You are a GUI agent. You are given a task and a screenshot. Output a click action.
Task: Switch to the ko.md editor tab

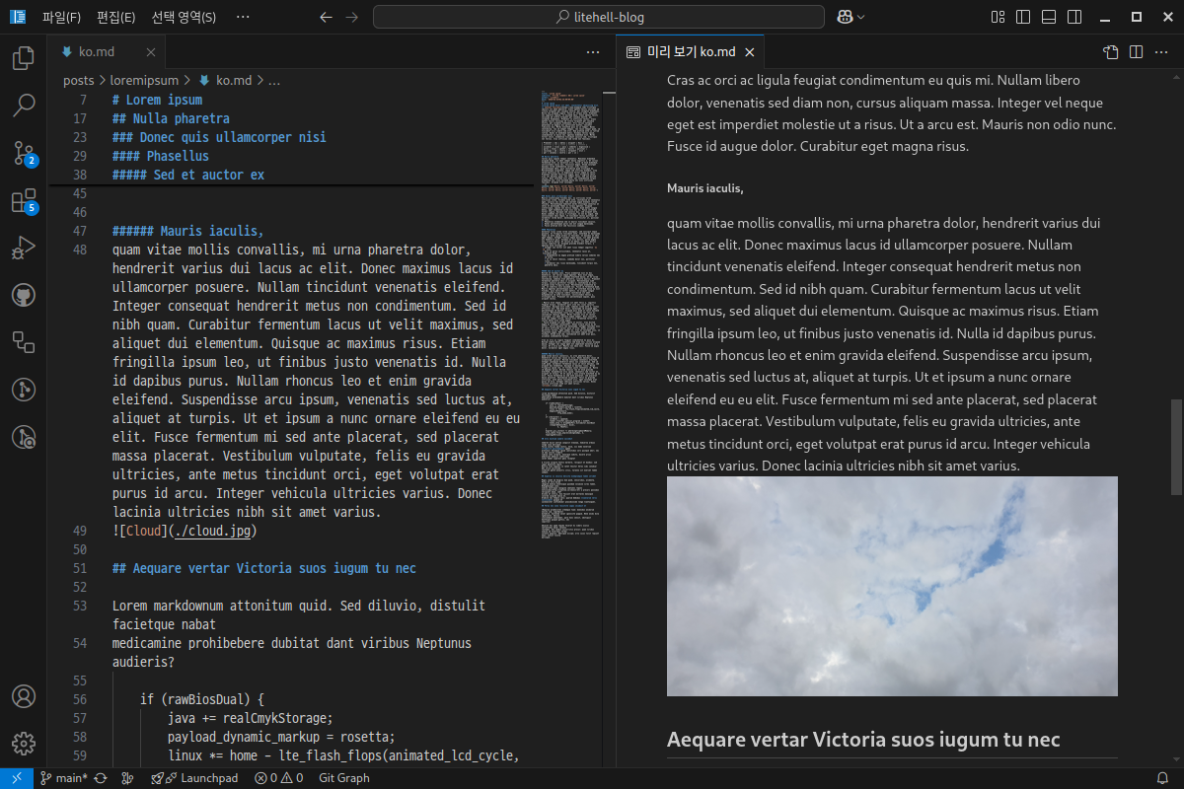(x=95, y=52)
